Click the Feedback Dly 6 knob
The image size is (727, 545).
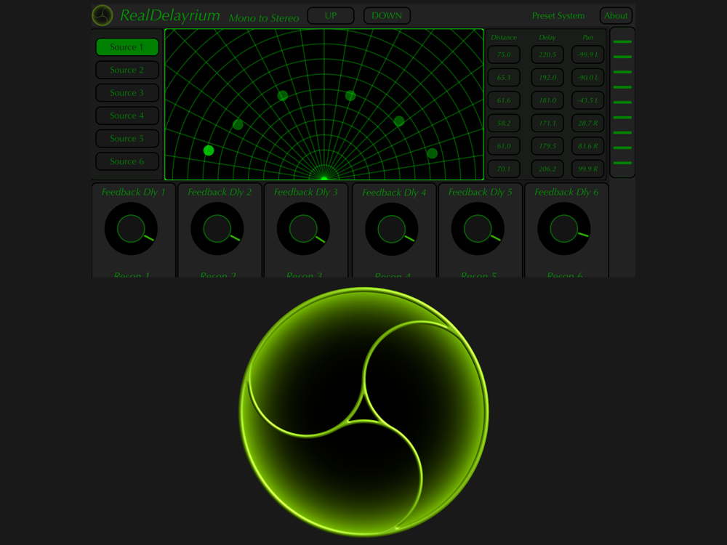coord(564,228)
